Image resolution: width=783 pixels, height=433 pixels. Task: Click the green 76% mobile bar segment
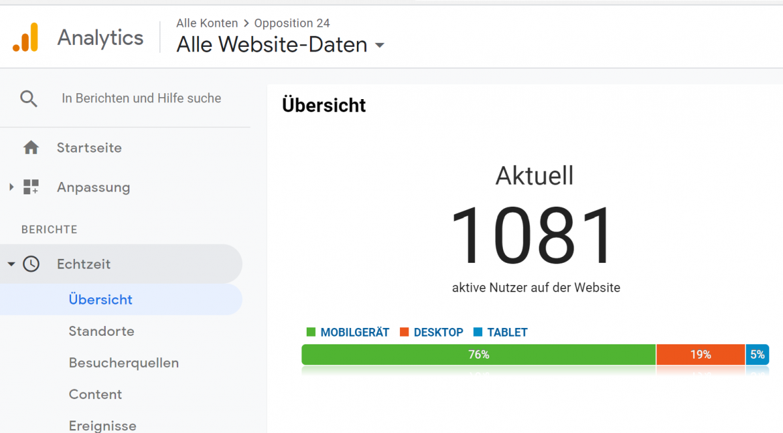pyautogui.click(x=478, y=355)
